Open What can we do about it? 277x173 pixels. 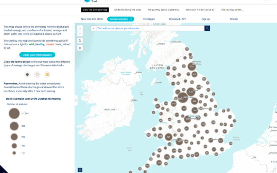pyautogui.click(x=200, y=10)
